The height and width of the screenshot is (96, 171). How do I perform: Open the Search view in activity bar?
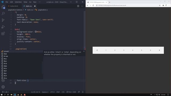pos(3,14)
